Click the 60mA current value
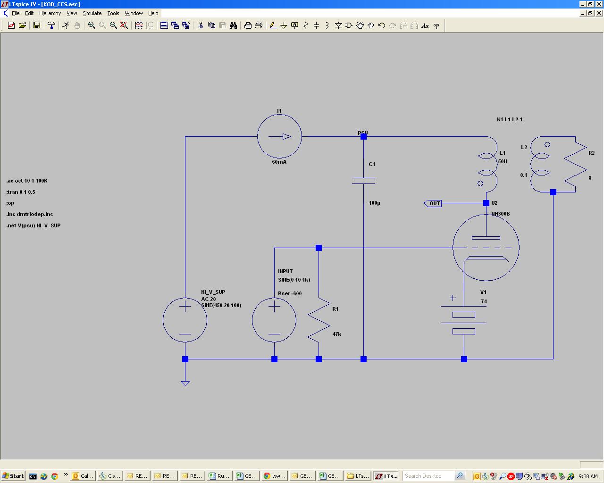604x483 pixels. [279, 162]
